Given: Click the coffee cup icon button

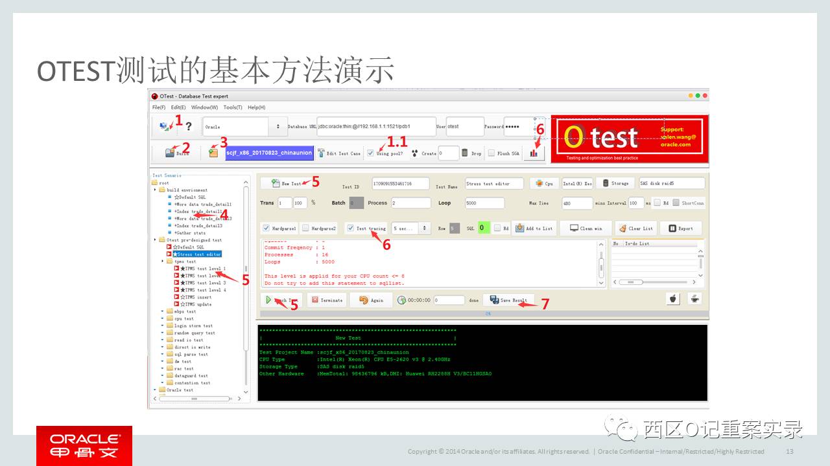Looking at the screenshot, I should point(694,298).
